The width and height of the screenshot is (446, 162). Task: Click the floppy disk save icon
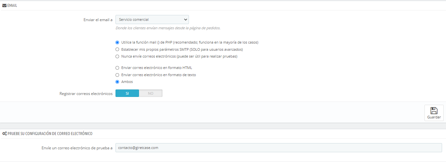click(x=434, y=111)
